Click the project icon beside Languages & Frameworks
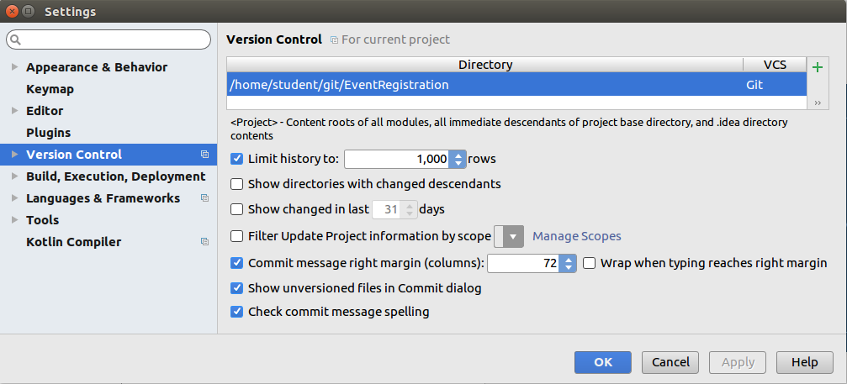This screenshot has width=847, height=384. click(204, 198)
